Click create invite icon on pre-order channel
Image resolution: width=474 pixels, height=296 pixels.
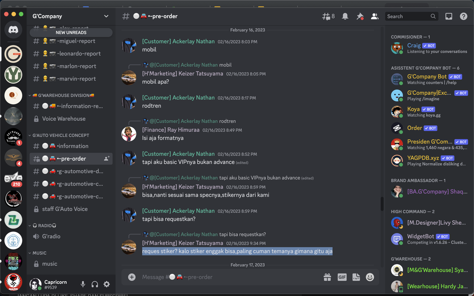[x=107, y=159]
